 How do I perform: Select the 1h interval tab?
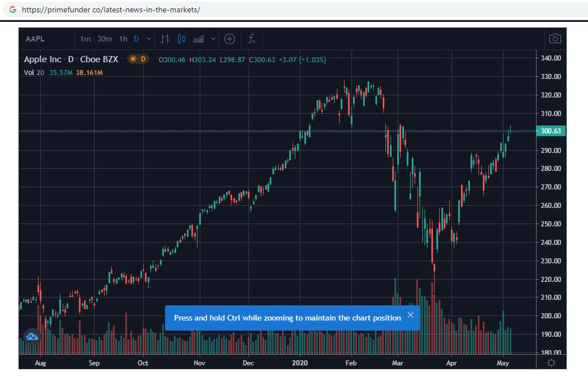pyautogui.click(x=123, y=39)
